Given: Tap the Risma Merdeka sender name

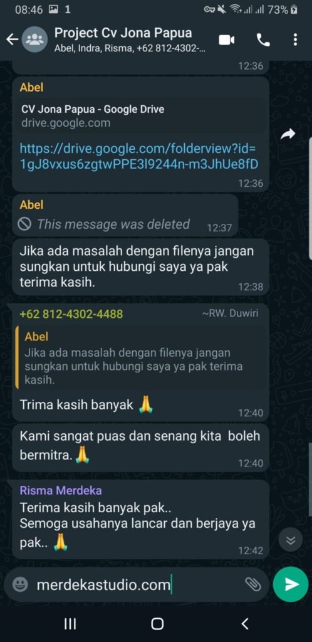Looking at the screenshot, I should tap(61, 490).
